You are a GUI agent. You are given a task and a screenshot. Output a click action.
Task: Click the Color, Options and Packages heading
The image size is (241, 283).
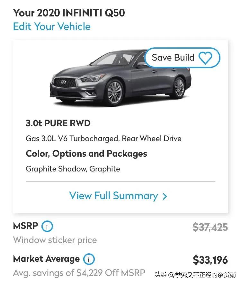(86, 154)
